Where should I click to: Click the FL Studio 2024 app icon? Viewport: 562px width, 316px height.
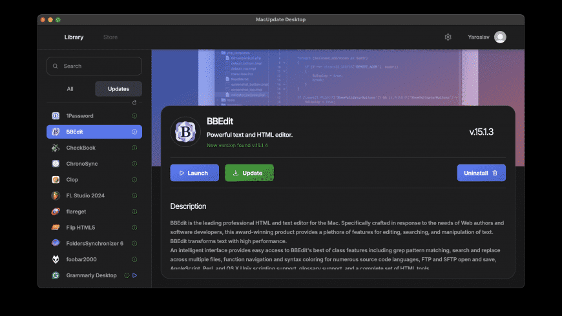tap(56, 195)
